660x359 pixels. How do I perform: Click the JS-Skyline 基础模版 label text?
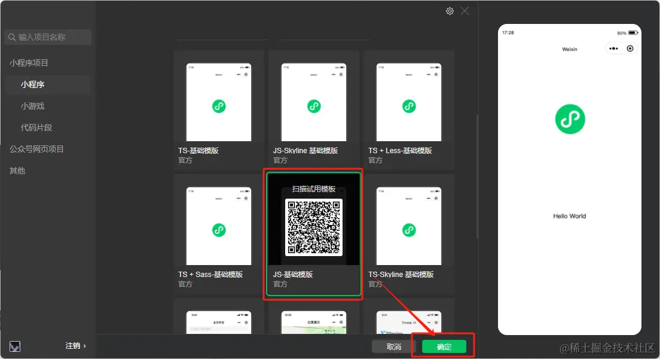(x=305, y=150)
